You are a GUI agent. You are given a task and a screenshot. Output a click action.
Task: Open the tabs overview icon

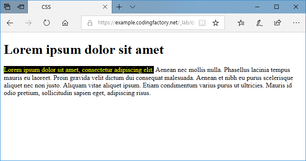7,7
